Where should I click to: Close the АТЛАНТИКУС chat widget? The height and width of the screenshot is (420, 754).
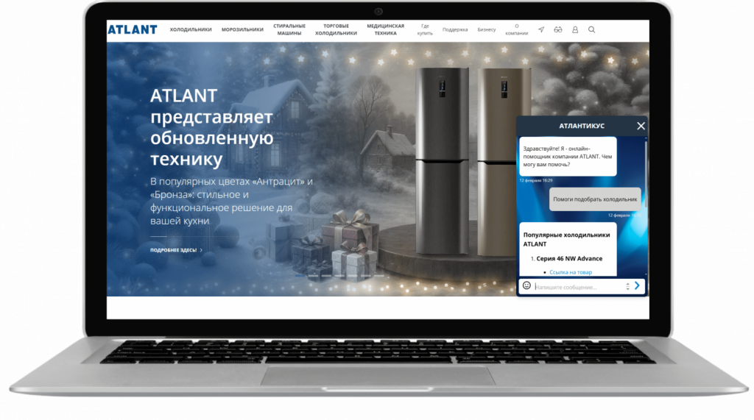click(641, 126)
